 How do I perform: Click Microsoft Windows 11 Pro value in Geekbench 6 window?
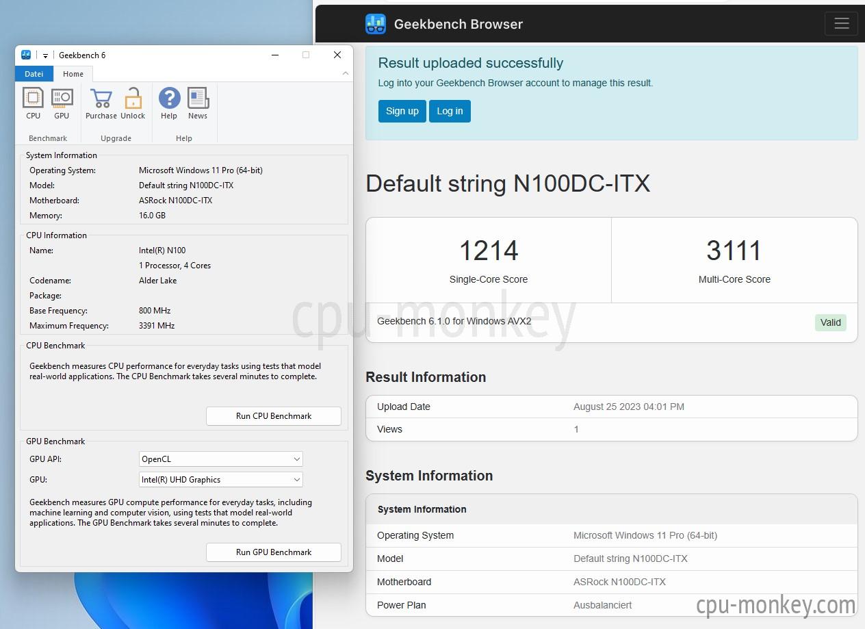201,170
